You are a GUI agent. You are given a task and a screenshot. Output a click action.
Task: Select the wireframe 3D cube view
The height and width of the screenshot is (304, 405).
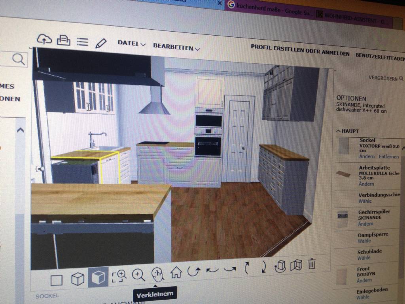(x=78, y=279)
